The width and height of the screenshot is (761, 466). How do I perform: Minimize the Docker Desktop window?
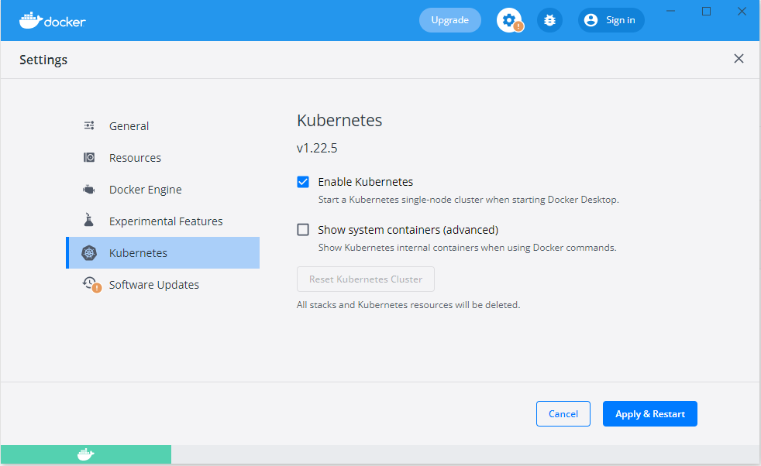[x=671, y=11]
